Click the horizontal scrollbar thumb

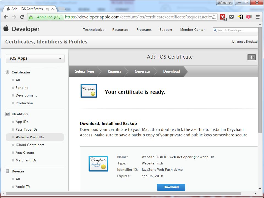tap(123, 193)
